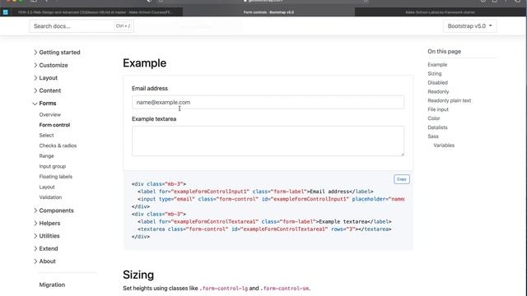Jump to Datalists section

pos(437,127)
